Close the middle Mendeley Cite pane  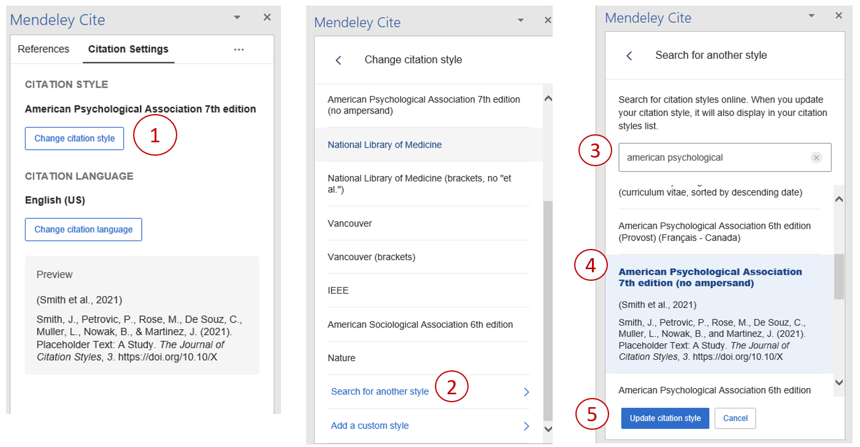pos(548,20)
